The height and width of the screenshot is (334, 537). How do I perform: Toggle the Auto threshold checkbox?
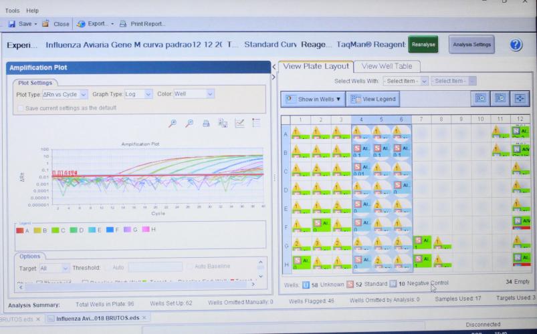click(x=106, y=268)
